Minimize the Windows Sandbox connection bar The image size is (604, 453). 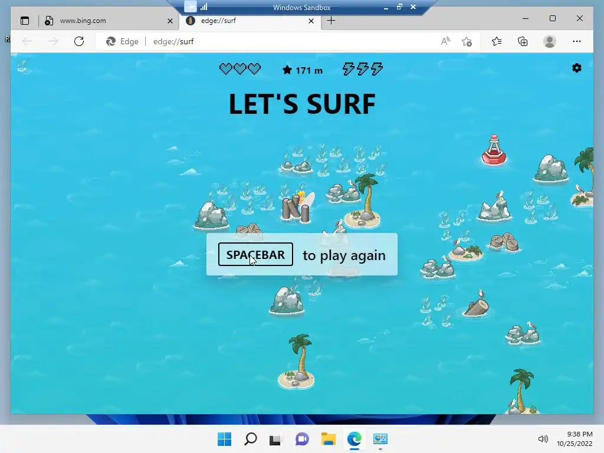(386, 7)
